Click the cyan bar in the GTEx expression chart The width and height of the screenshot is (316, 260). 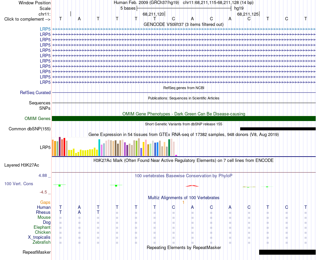pyautogui.click(x=99, y=148)
